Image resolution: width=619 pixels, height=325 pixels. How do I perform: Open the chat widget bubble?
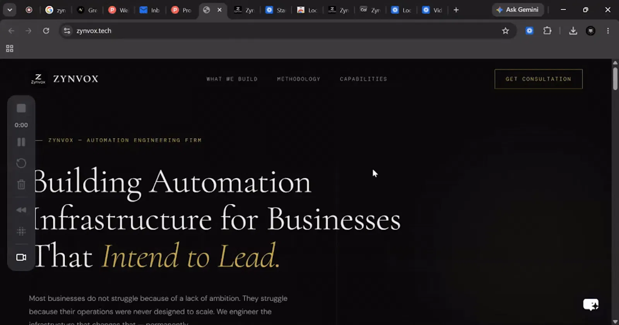(591, 305)
